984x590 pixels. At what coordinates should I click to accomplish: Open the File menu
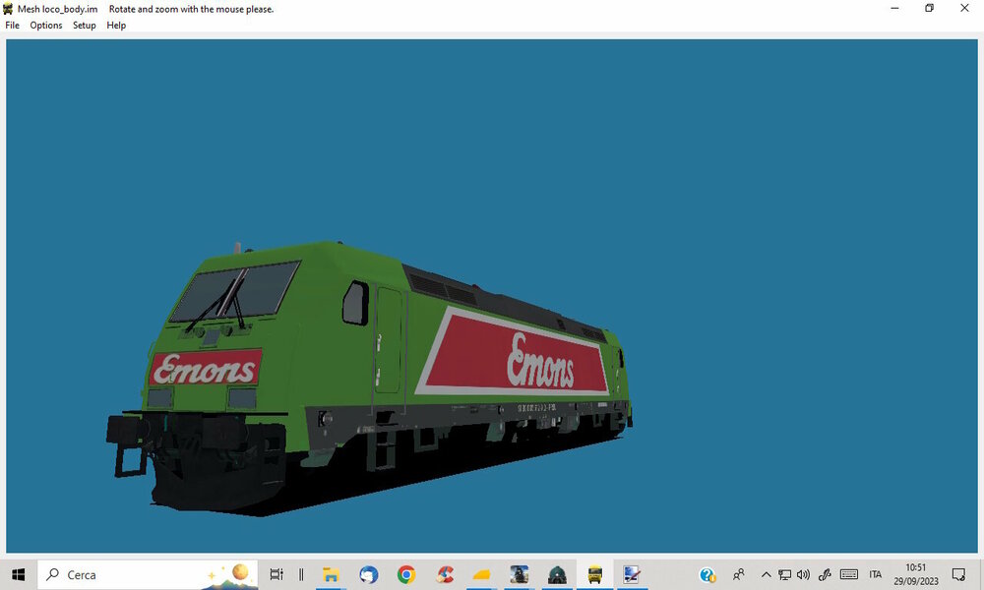[13, 26]
